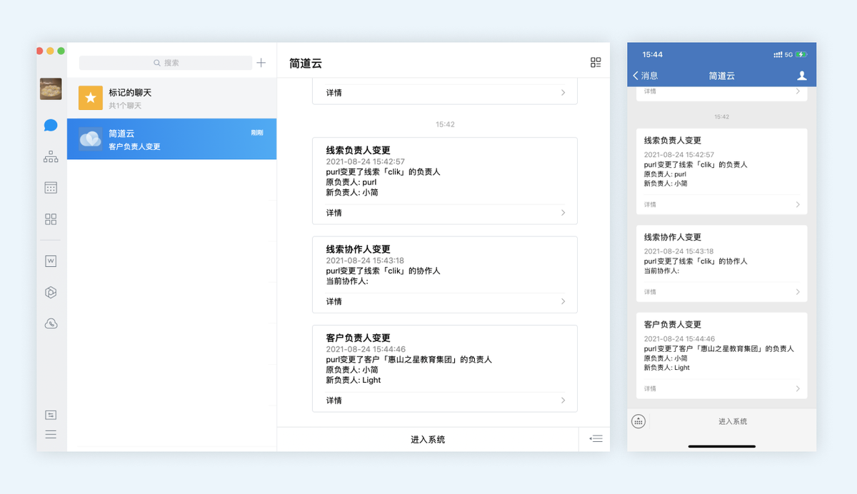This screenshot has height=494, width=857.
Task: Click the green maximize window button
Action: click(x=61, y=51)
